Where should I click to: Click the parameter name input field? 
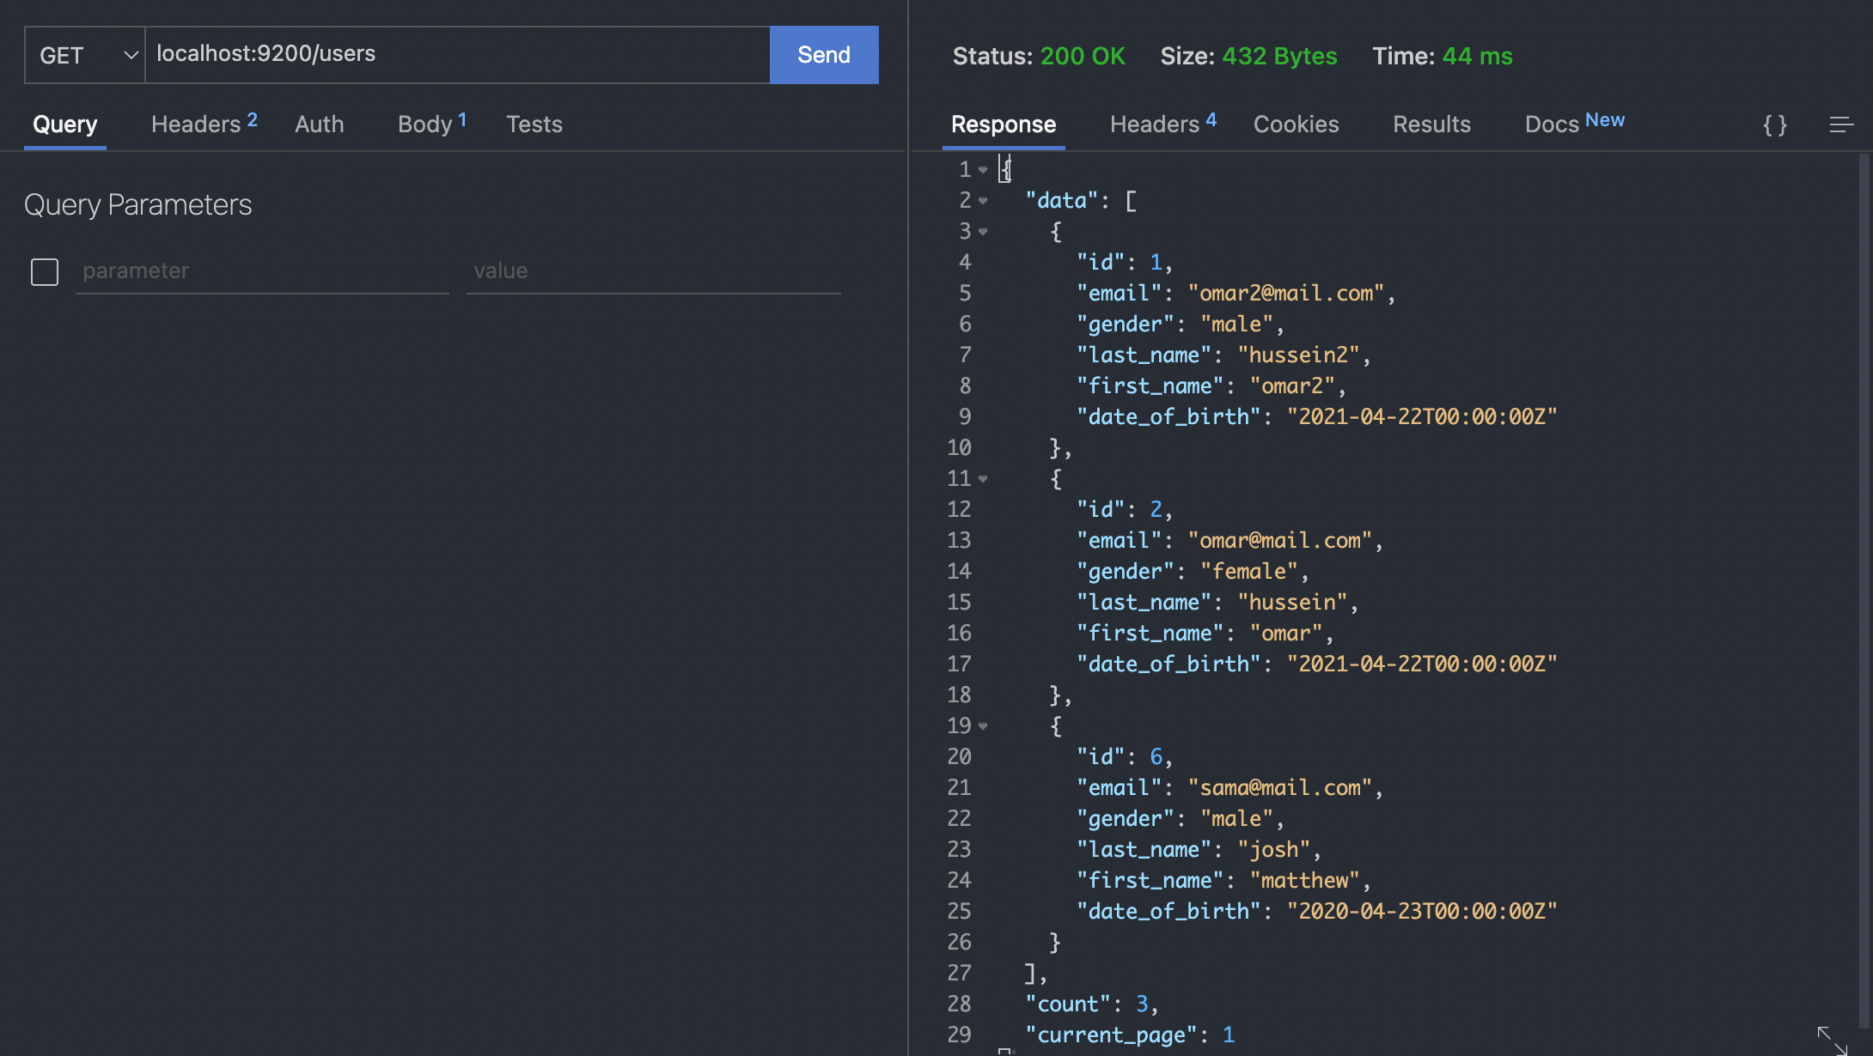point(262,271)
